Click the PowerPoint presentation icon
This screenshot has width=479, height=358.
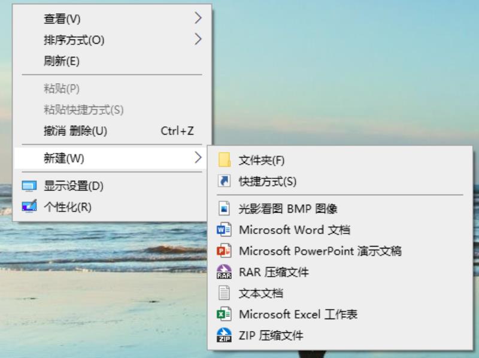pos(224,251)
